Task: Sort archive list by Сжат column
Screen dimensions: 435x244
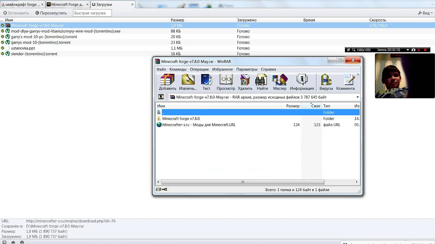Action: point(315,106)
